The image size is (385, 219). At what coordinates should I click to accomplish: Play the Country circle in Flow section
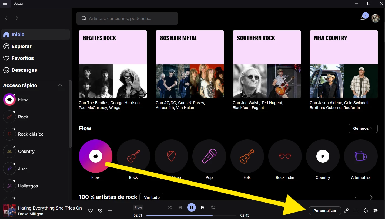pyautogui.click(x=323, y=156)
